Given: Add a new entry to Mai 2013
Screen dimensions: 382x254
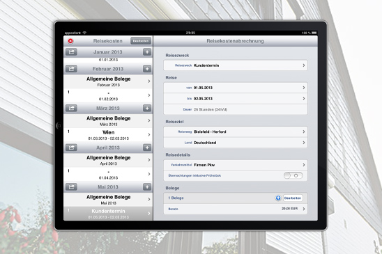Looking at the screenshot, I should (147, 187).
